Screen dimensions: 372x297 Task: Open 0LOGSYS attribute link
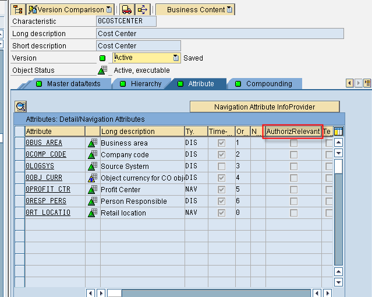click(40, 166)
